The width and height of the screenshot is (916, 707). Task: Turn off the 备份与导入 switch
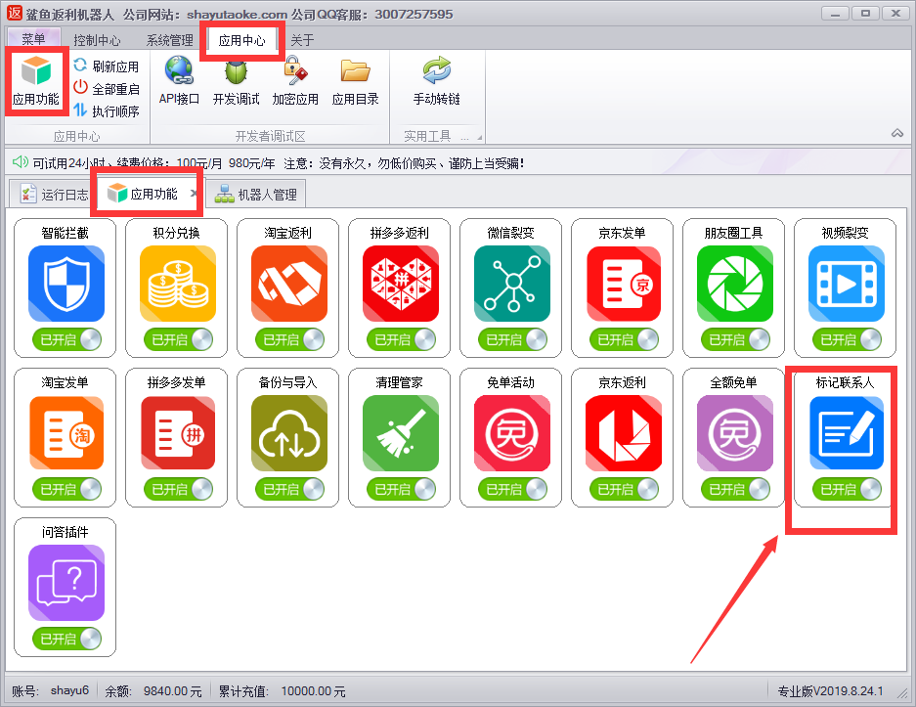(290, 489)
